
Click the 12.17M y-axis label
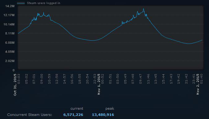pos(9,15)
